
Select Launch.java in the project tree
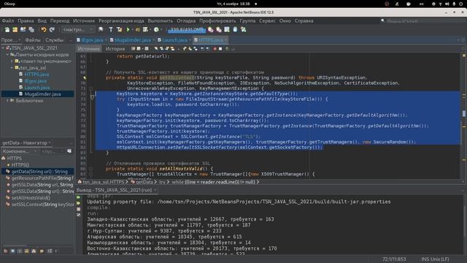[x=37, y=88]
